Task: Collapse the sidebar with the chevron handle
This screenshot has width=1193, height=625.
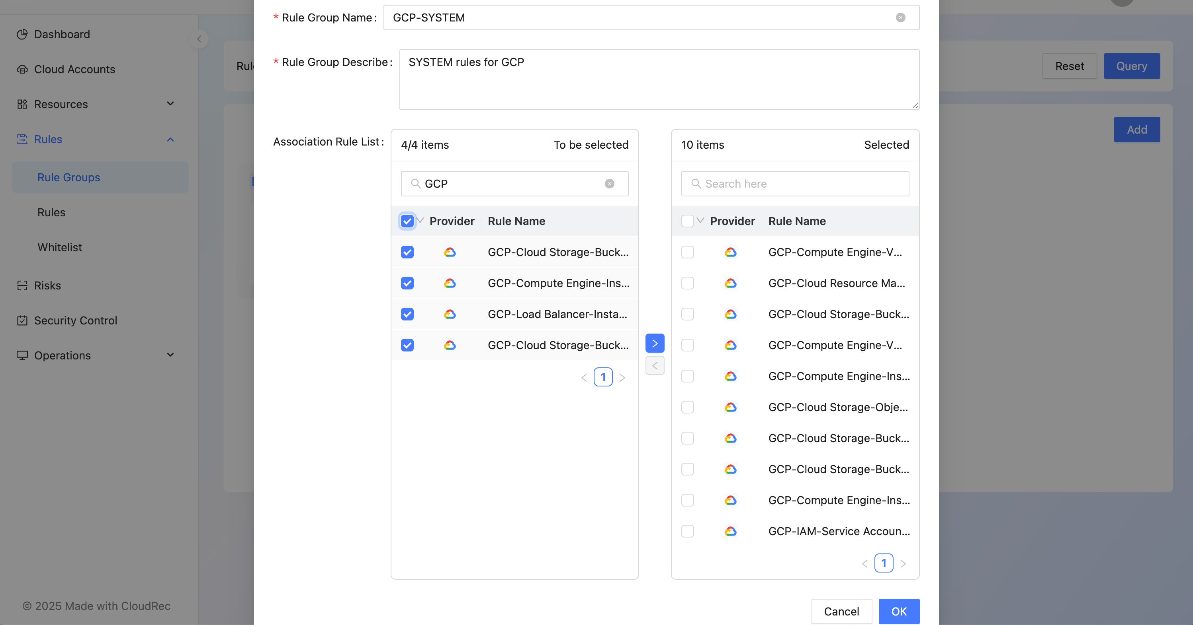Action: 199,39
